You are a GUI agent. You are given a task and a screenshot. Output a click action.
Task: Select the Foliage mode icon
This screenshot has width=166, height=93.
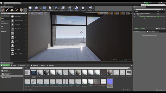pos(17,10)
